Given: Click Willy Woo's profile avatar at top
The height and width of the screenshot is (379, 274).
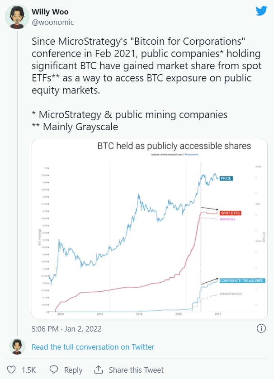Looking at the screenshot, I should pyautogui.click(x=17, y=18).
